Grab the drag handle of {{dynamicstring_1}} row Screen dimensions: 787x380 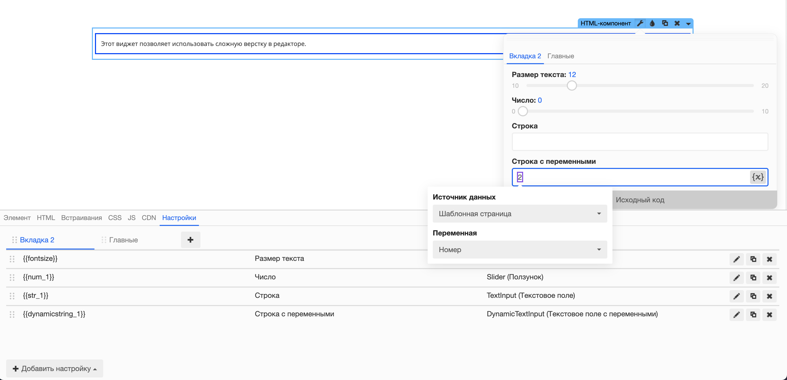click(x=12, y=314)
